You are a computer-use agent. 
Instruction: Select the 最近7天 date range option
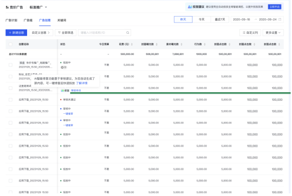coord(220,19)
